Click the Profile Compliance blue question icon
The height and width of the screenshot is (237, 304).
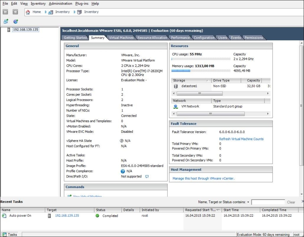(123, 171)
